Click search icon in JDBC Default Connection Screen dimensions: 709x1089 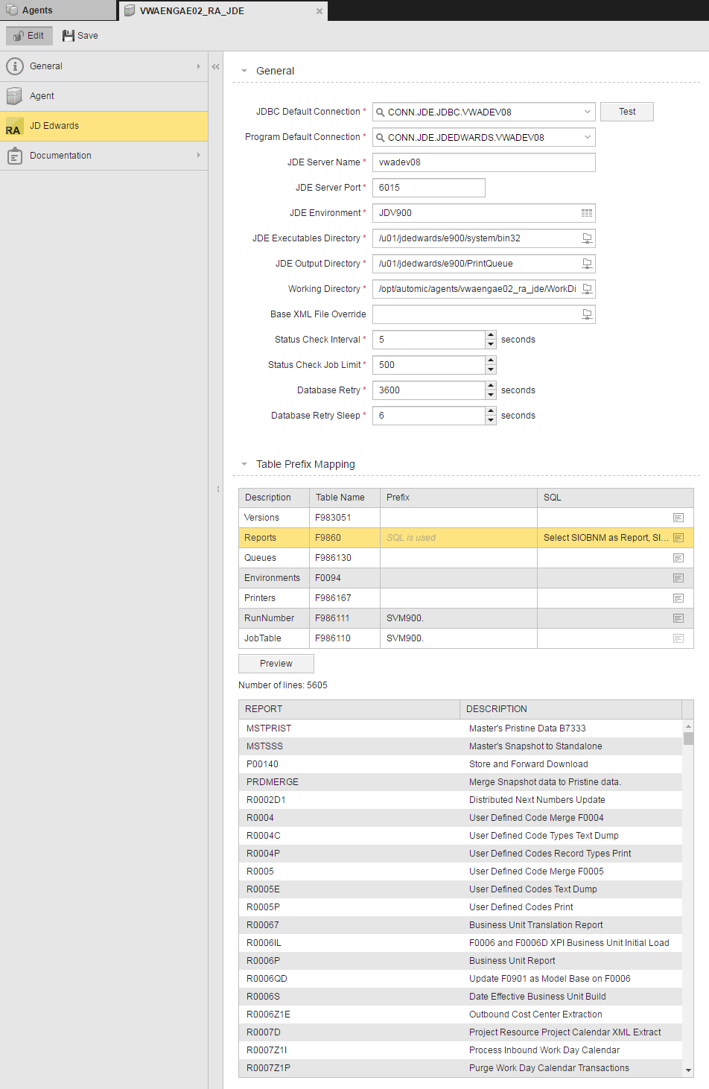pyautogui.click(x=381, y=112)
